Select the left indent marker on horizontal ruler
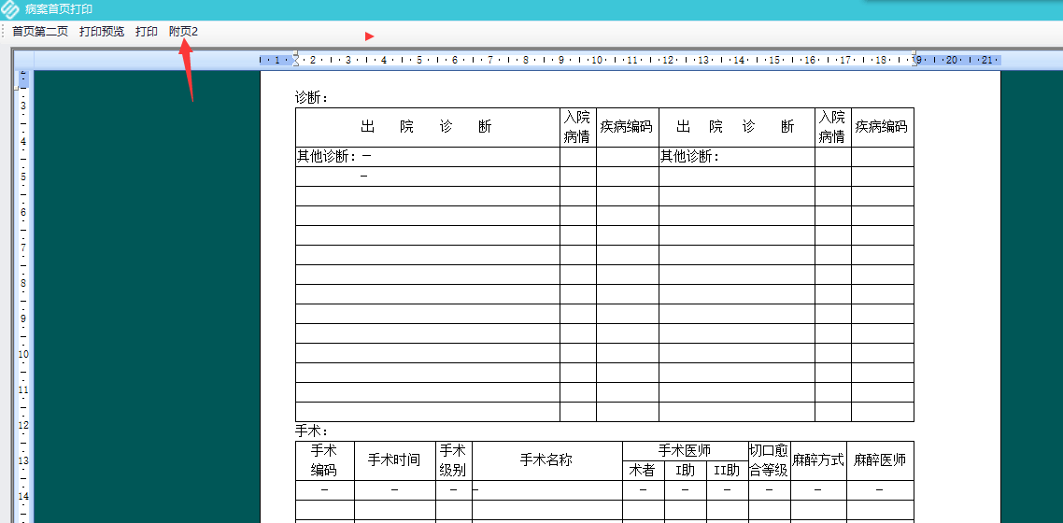This screenshot has width=1063, height=523. tap(295, 61)
